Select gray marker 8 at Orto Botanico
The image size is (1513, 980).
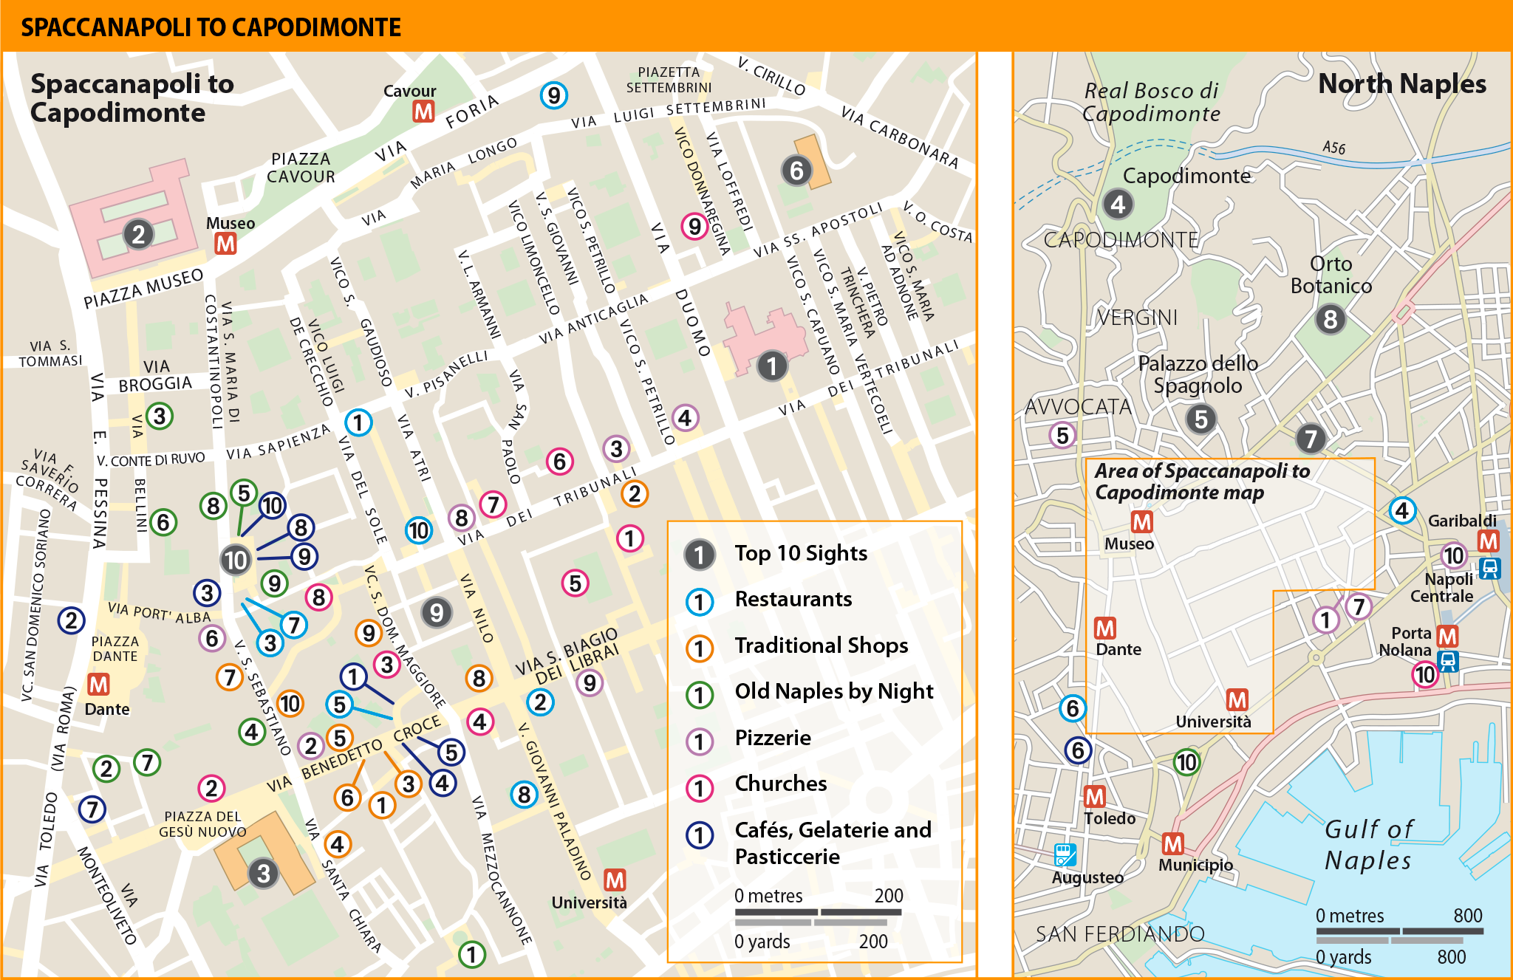pos(1331,319)
